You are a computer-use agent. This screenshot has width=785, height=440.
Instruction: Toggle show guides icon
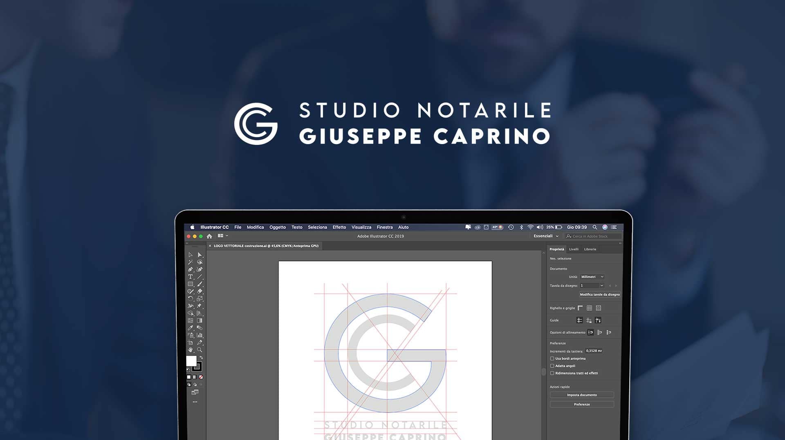(x=579, y=320)
